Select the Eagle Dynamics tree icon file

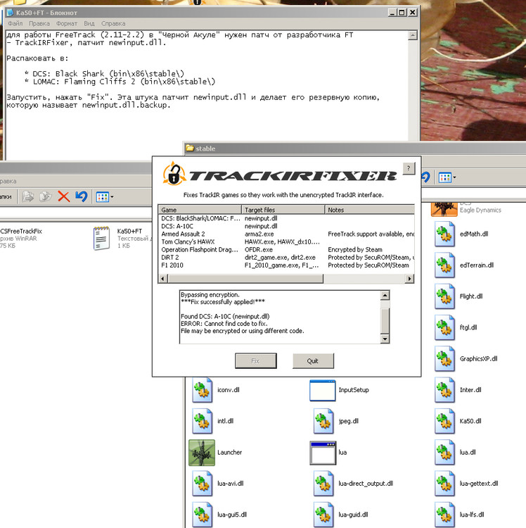444,209
